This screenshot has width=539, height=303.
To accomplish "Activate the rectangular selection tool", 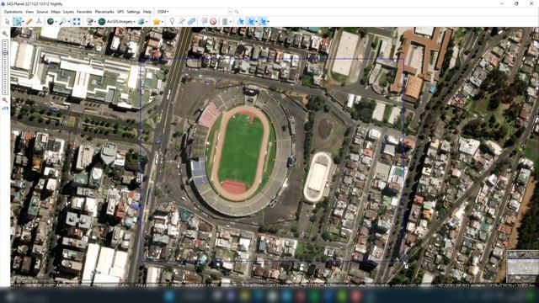I will point(17,22).
